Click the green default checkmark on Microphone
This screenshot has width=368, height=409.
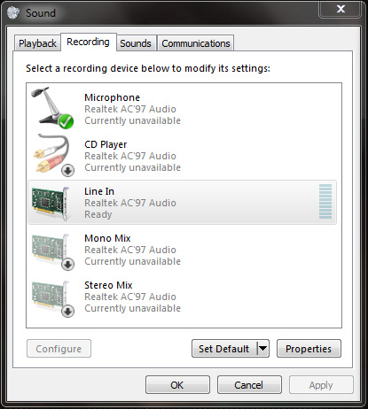66,121
